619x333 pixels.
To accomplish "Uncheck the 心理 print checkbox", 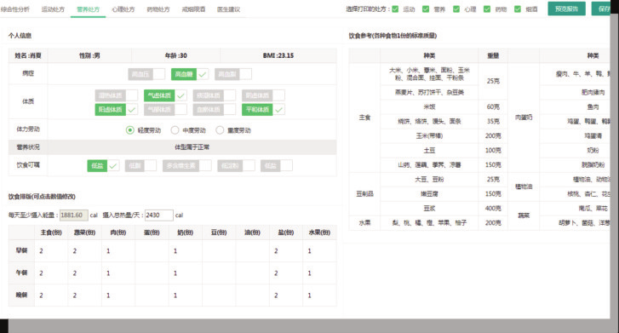I will point(456,9).
